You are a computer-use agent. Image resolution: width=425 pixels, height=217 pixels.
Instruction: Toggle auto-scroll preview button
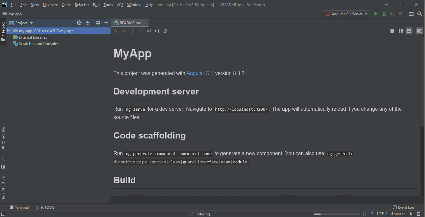(419, 31)
